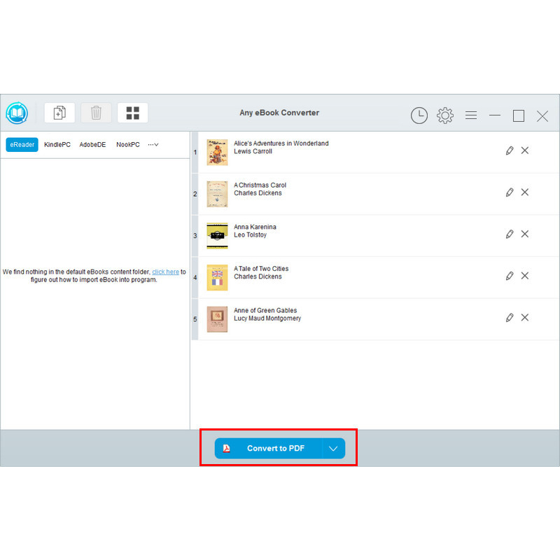Click Alice's Adventures in Wonderland cover thumbnail

[x=217, y=153]
